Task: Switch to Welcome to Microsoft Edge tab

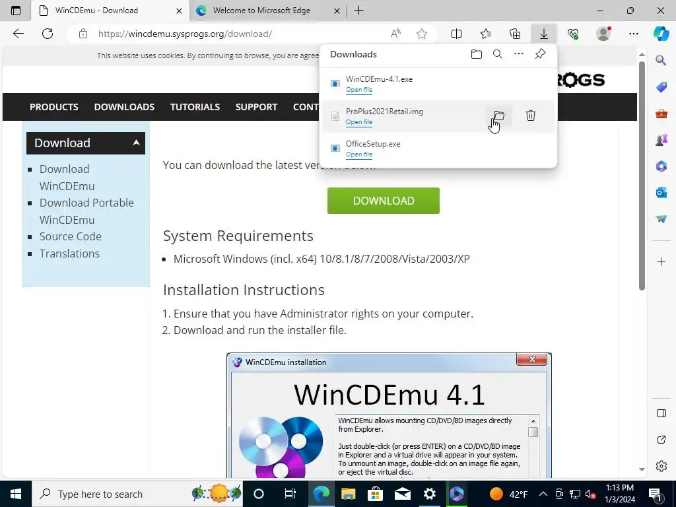Action: pos(267,11)
